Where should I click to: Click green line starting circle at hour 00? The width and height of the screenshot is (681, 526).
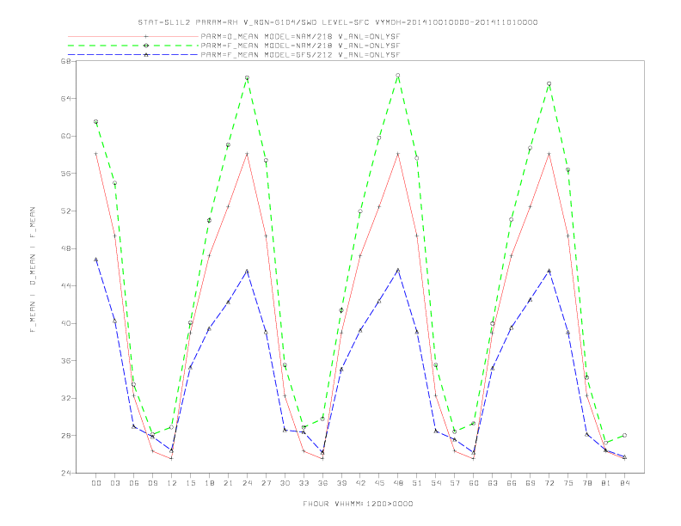coord(96,122)
